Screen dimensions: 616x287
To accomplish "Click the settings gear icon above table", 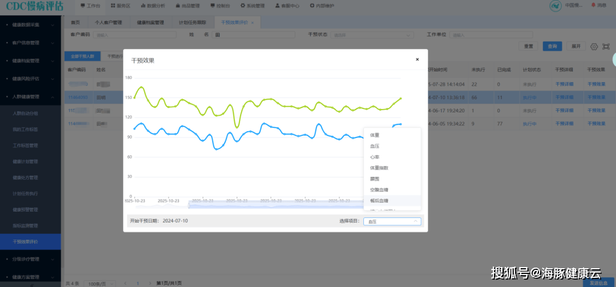I will click(594, 47).
